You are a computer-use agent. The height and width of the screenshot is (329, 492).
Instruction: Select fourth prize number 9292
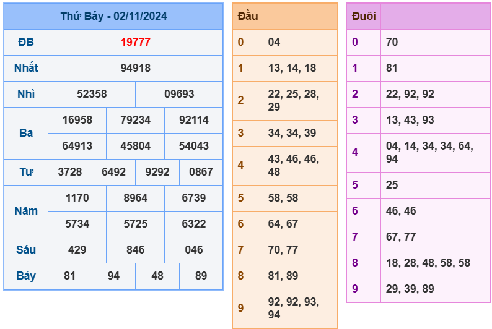coord(157,172)
